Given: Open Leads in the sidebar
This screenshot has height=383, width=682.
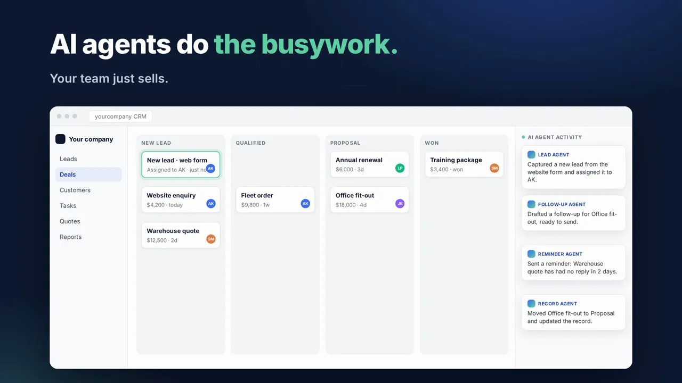Looking at the screenshot, I should point(88,159).
